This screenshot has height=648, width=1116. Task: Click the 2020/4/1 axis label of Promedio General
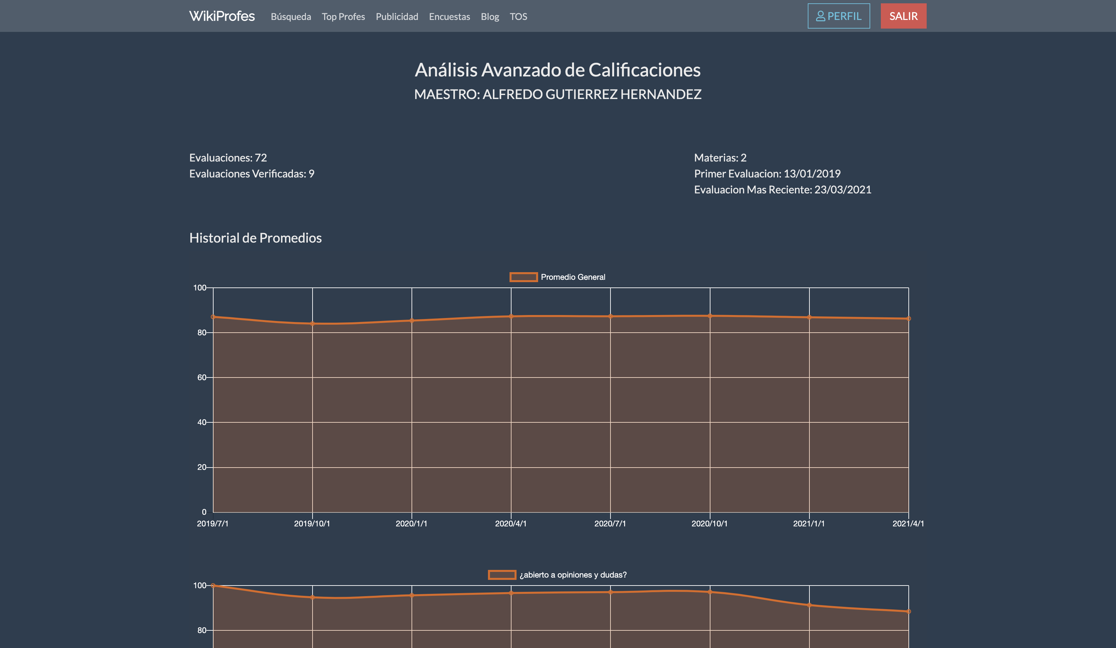[x=511, y=523]
